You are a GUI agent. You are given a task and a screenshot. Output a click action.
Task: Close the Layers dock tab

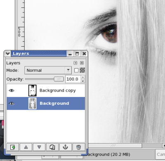pyautogui.click(x=82, y=63)
